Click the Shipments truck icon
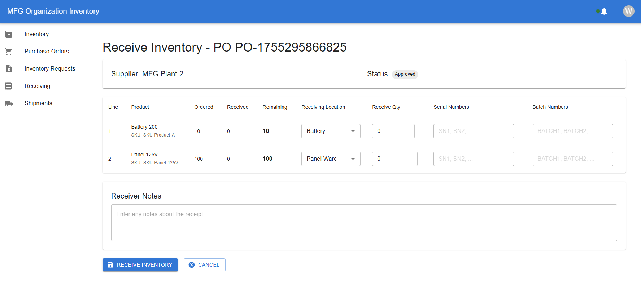 9,103
